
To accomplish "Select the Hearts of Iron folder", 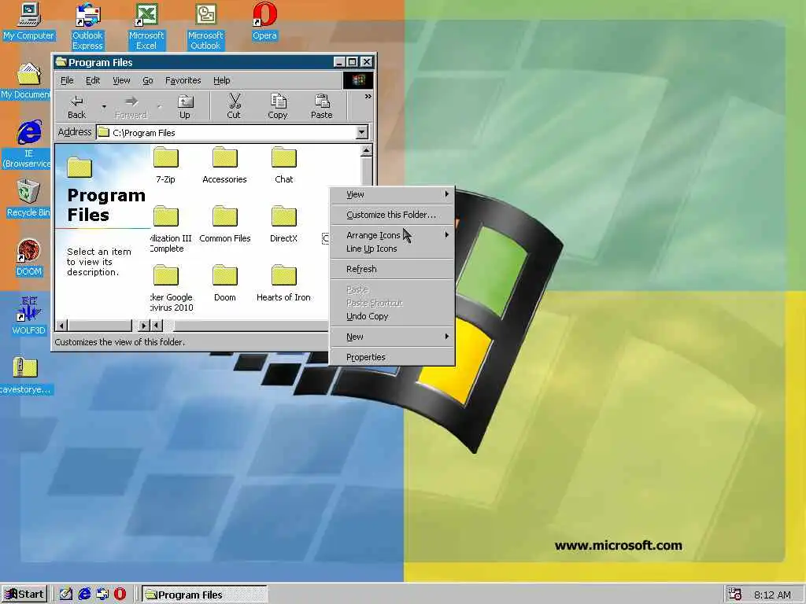I will click(x=283, y=283).
